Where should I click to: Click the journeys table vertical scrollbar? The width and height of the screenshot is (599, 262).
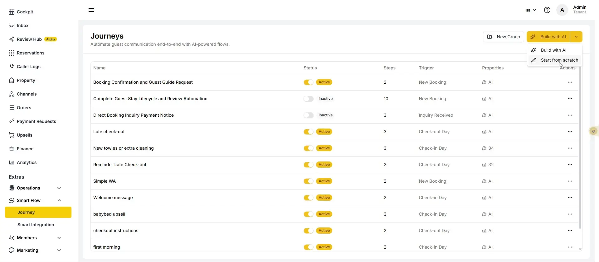(580, 148)
